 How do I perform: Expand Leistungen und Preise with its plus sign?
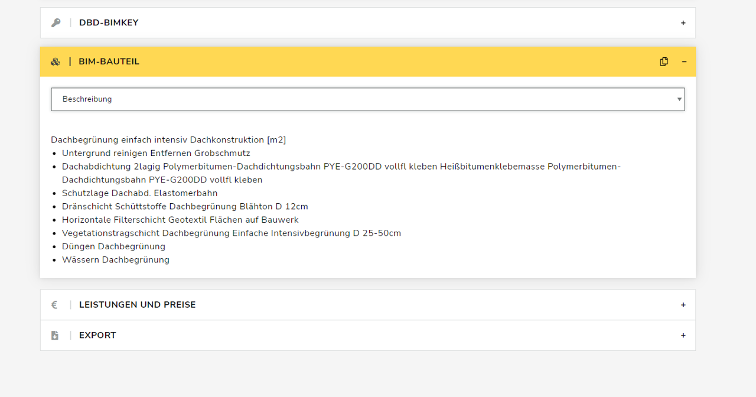(x=683, y=305)
